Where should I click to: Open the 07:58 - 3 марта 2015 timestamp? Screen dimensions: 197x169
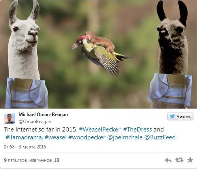click(x=25, y=147)
